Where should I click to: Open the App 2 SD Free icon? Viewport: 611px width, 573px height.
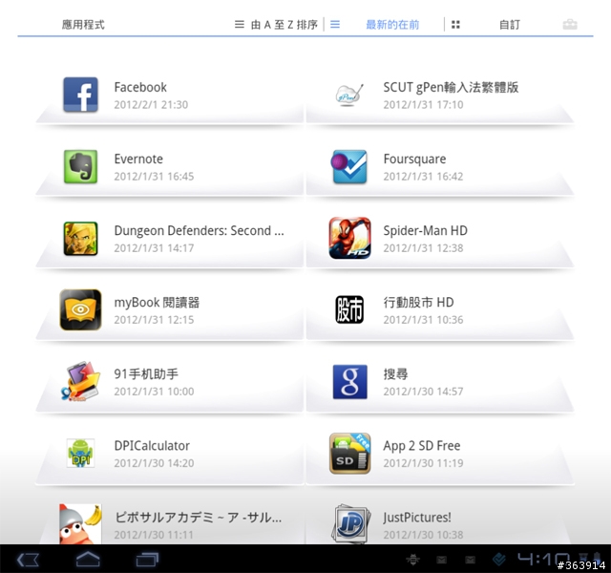350,454
